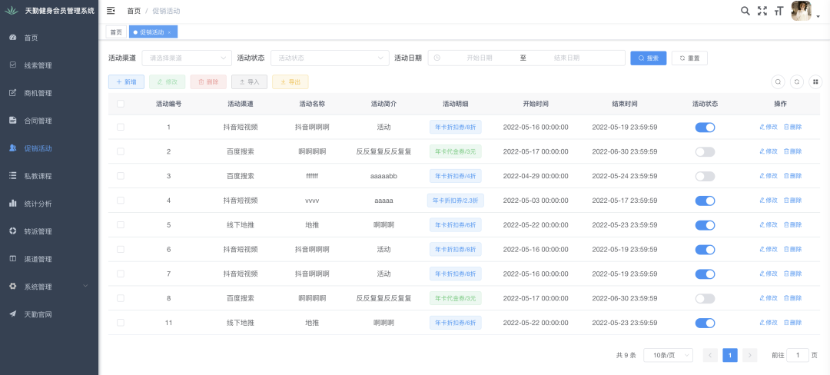
Task: Check the select-all checkbox in table header
Action: click(120, 104)
